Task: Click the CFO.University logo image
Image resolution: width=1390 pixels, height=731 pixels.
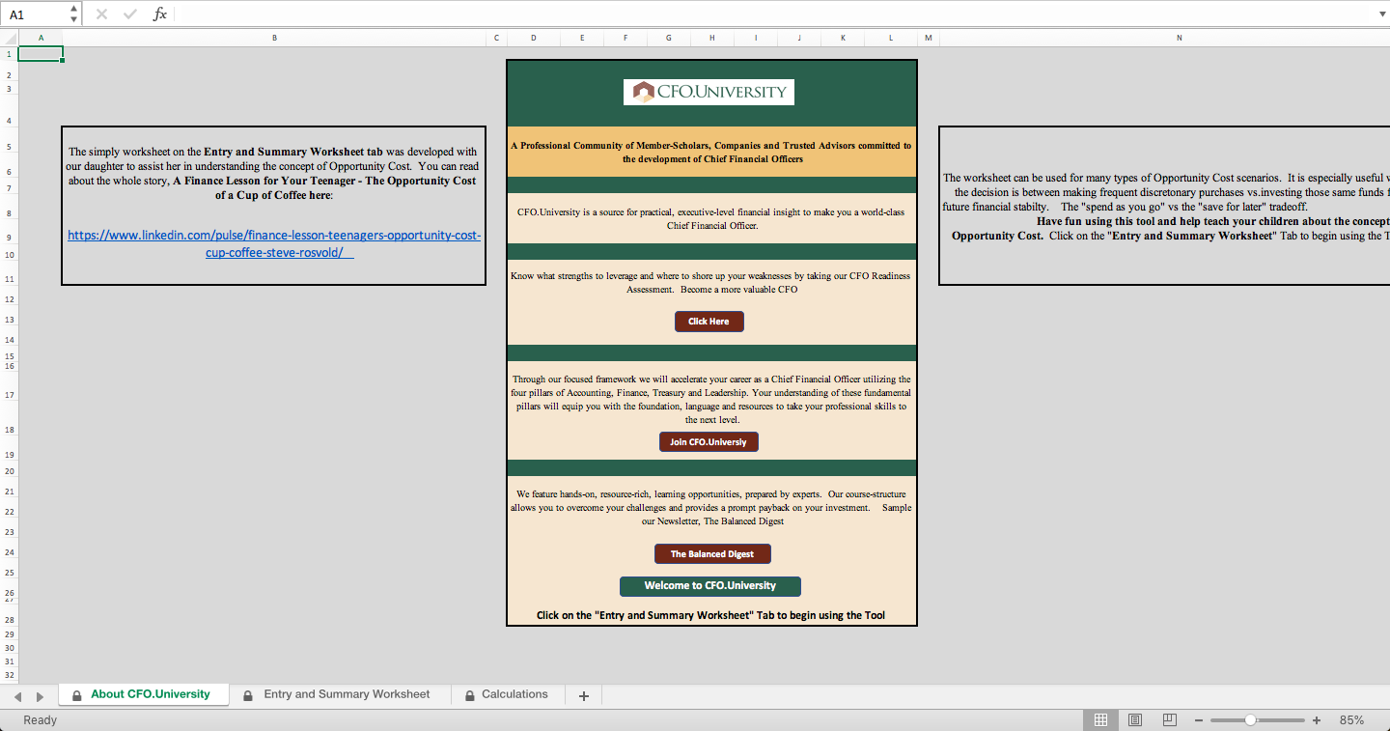Action: tap(709, 92)
